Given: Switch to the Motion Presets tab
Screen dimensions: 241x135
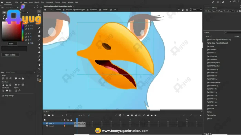Looking at the screenshot, I should point(10,72).
